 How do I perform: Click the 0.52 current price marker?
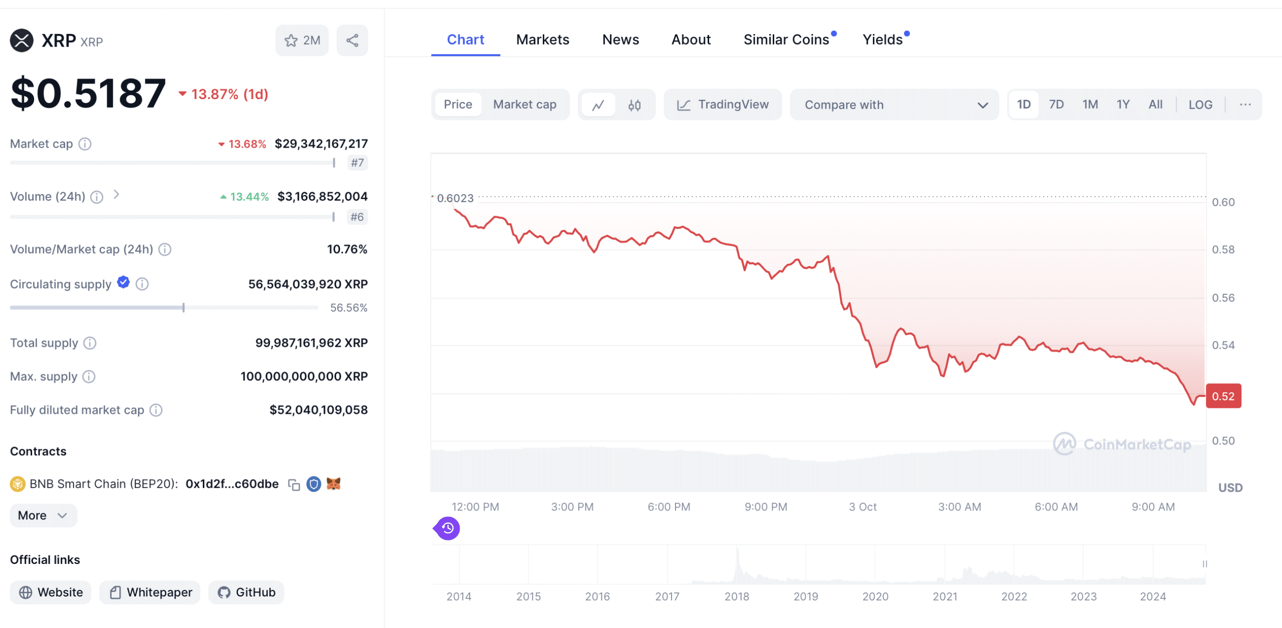tap(1223, 397)
